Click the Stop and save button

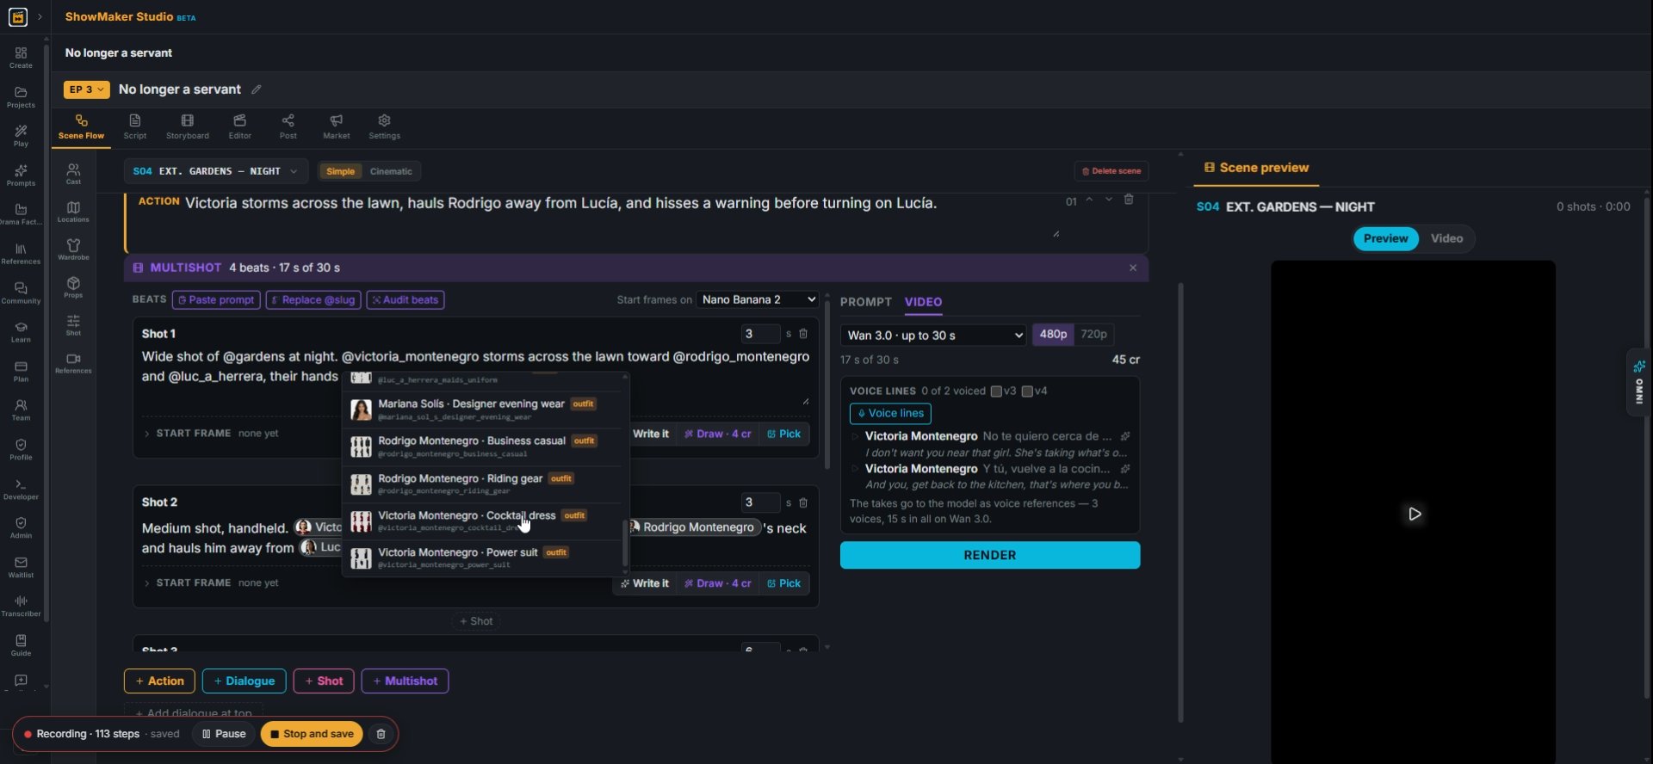[x=312, y=734]
